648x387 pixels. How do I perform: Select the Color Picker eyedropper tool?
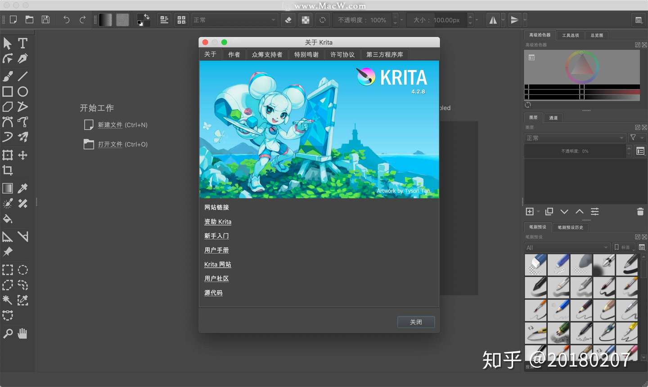[x=22, y=188]
